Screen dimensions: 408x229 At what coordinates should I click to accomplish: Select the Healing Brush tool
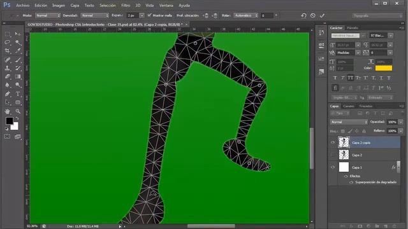point(7,60)
